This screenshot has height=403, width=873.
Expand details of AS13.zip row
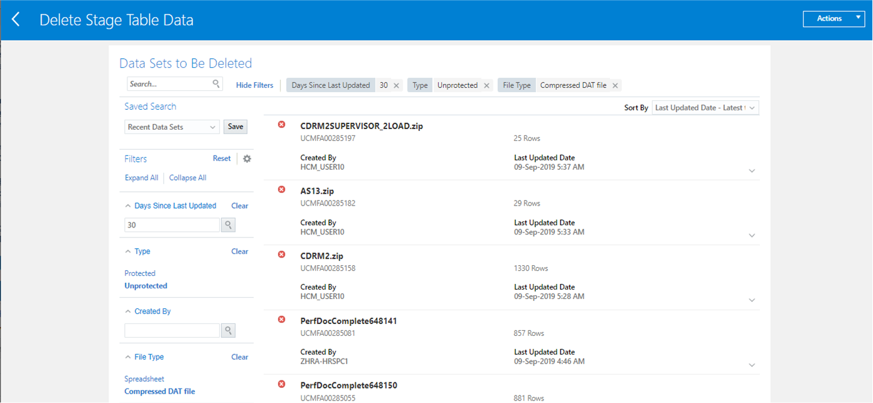pyautogui.click(x=752, y=236)
